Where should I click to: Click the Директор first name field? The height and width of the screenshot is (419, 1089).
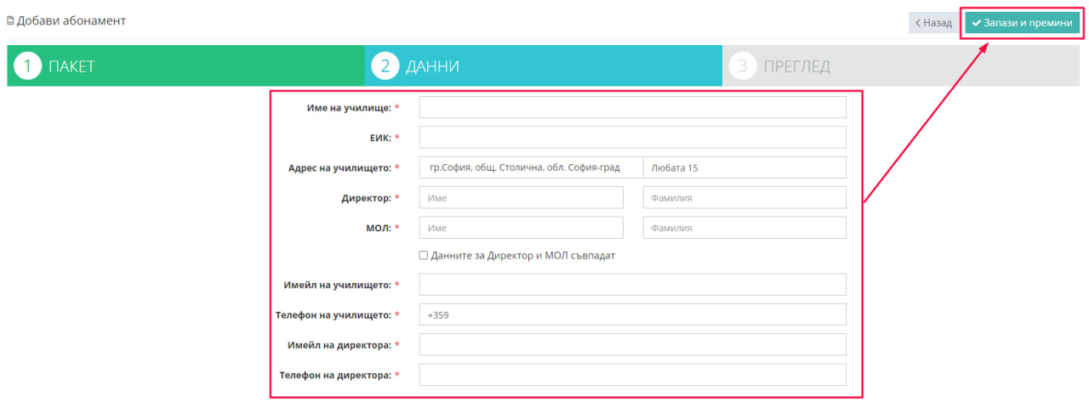[521, 198]
